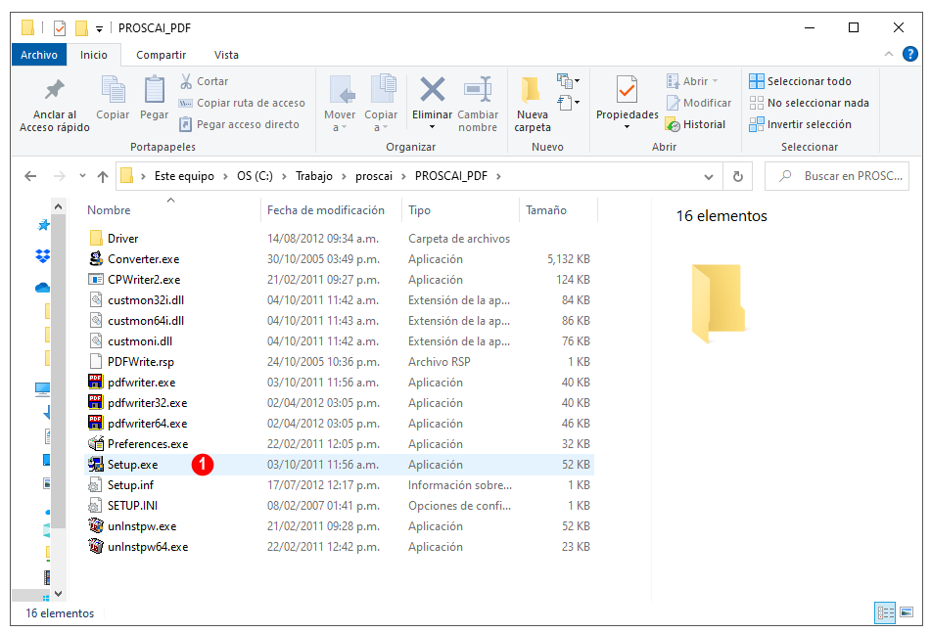Open the Copiar a menu
Screen dimensions: 930x633
pos(381,104)
